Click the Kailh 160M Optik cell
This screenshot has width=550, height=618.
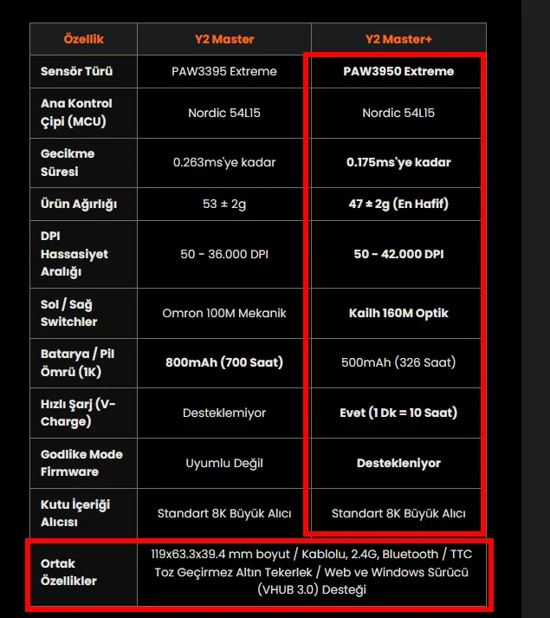[x=398, y=314]
